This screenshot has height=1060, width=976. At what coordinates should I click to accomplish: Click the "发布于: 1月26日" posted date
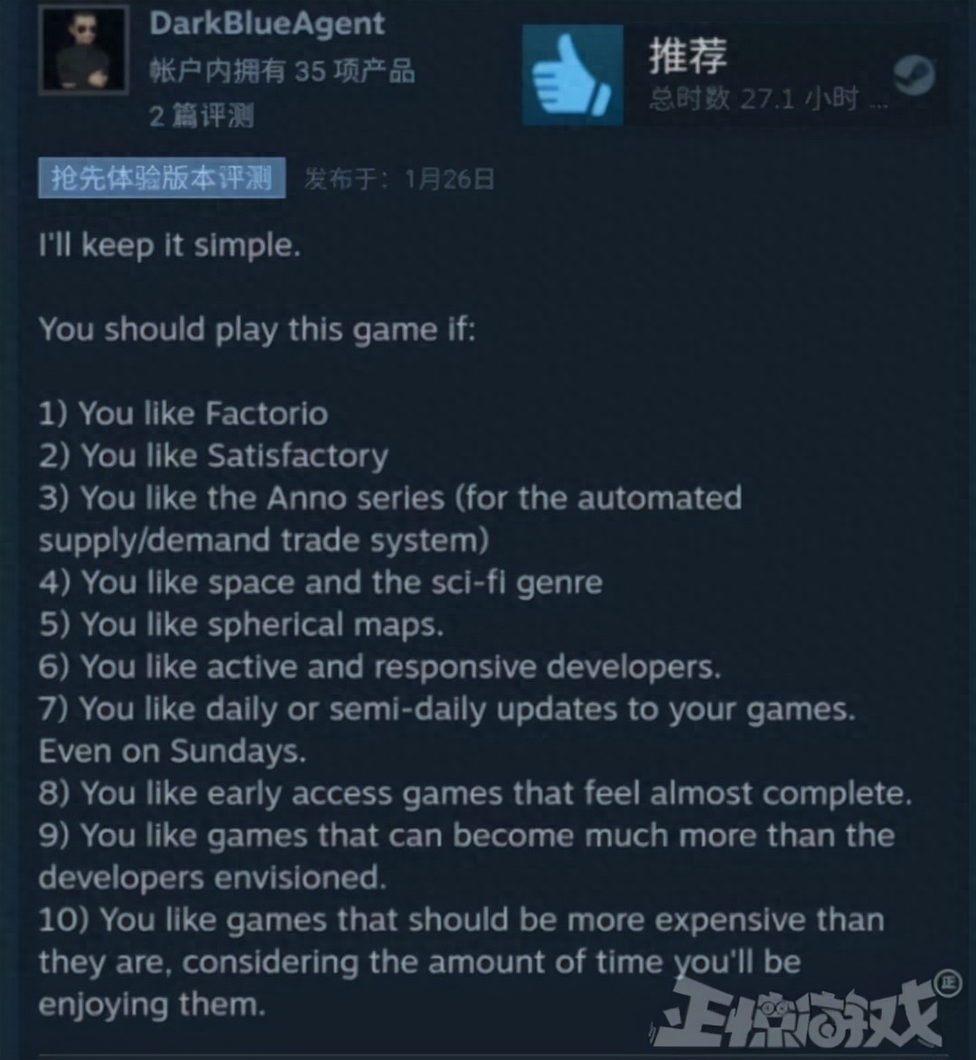pyautogui.click(x=399, y=179)
